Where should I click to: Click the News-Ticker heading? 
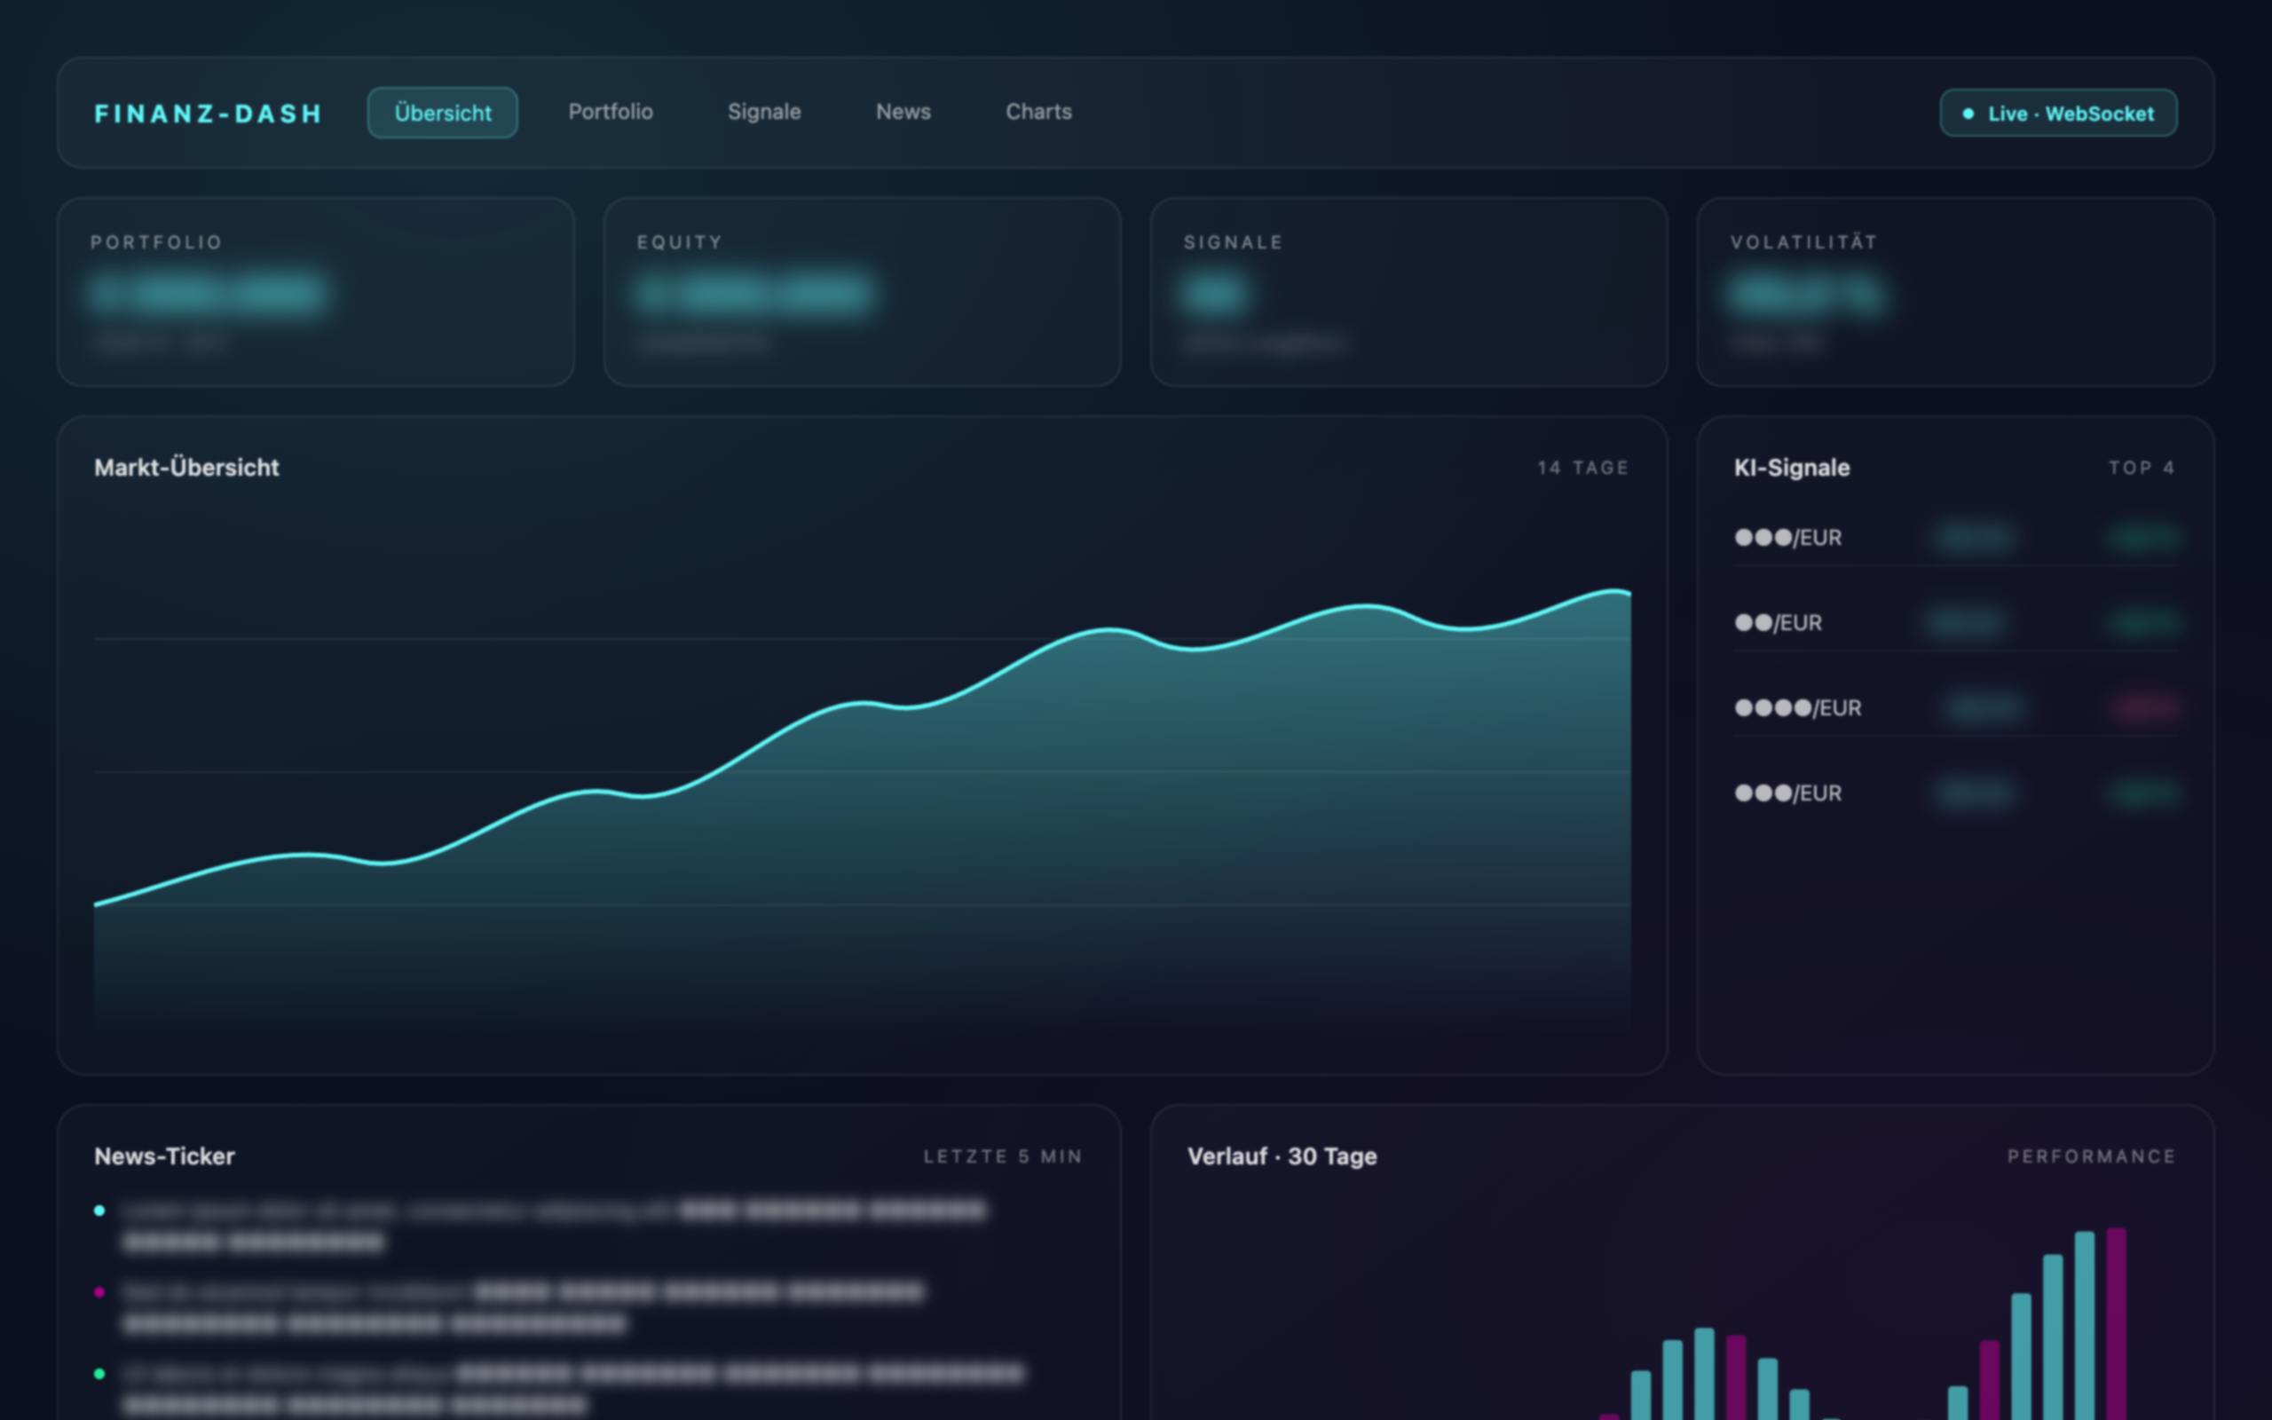tap(164, 1156)
